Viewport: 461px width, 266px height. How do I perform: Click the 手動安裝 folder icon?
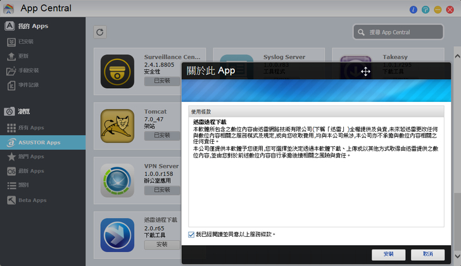[x=11, y=71]
